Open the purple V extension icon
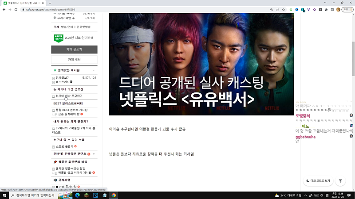This screenshot has width=355, height=199. [x=308, y=10]
